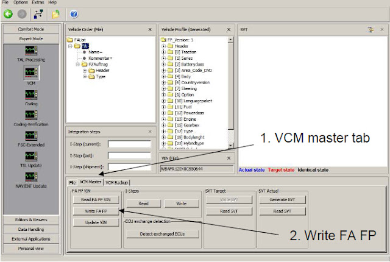Open Editors & Viewers section
The height and width of the screenshot is (262, 390).
click(x=31, y=220)
